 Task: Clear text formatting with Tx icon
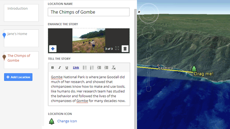(x=114, y=68)
